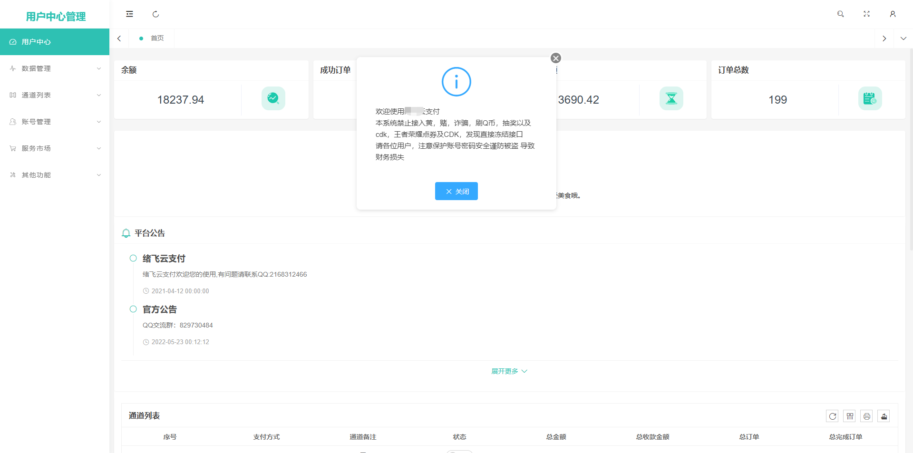The width and height of the screenshot is (913, 453).
Task: Expand the 服务市场 sidebar menu
Action: coord(55,148)
